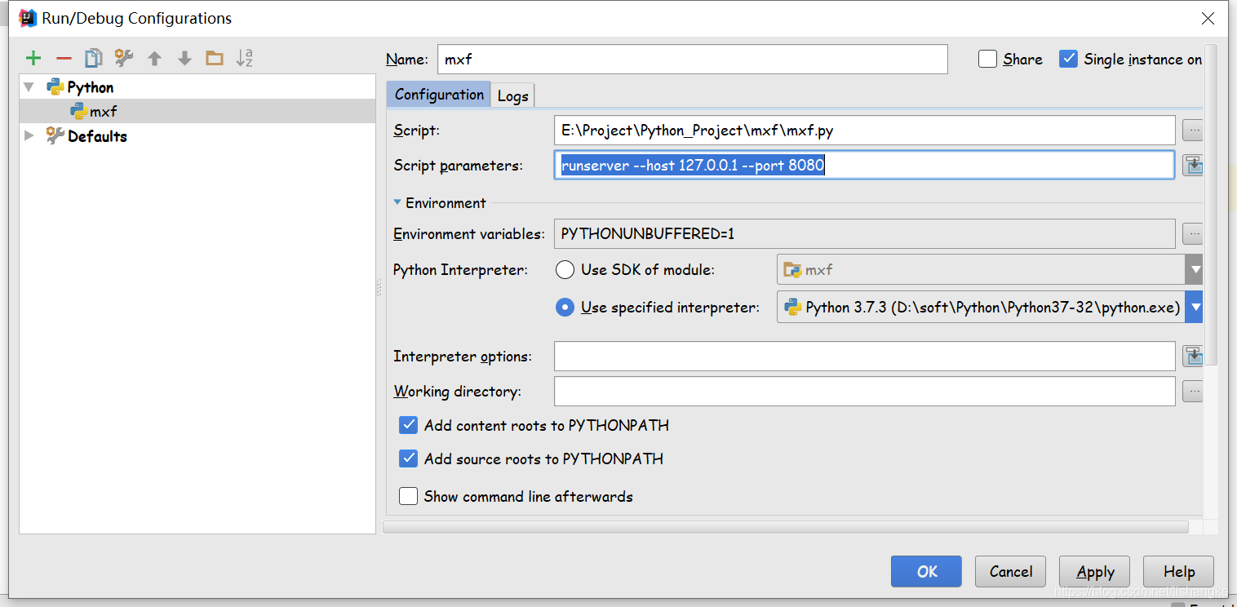Screen dimensions: 1237x607
Task: Click the OK button
Action: tap(925, 571)
